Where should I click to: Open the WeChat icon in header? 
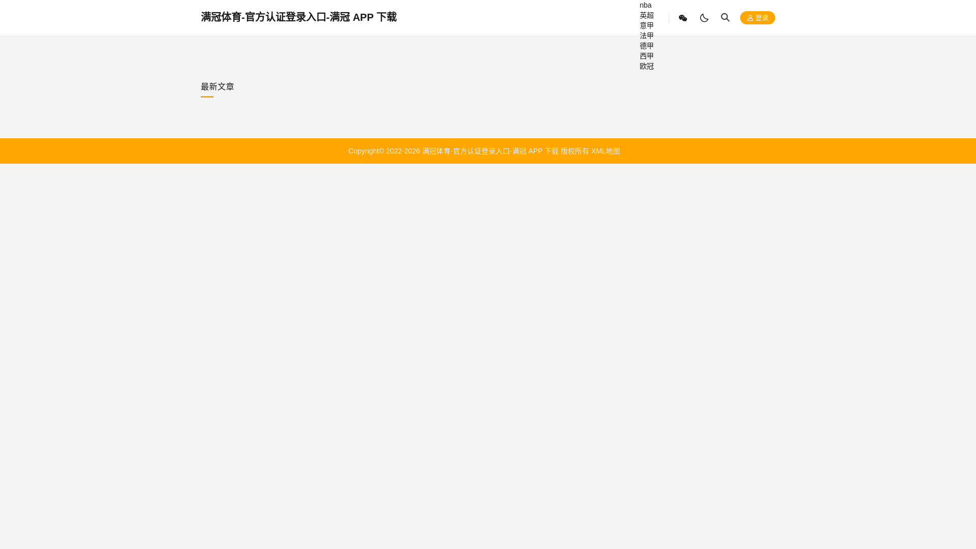(683, 18)
